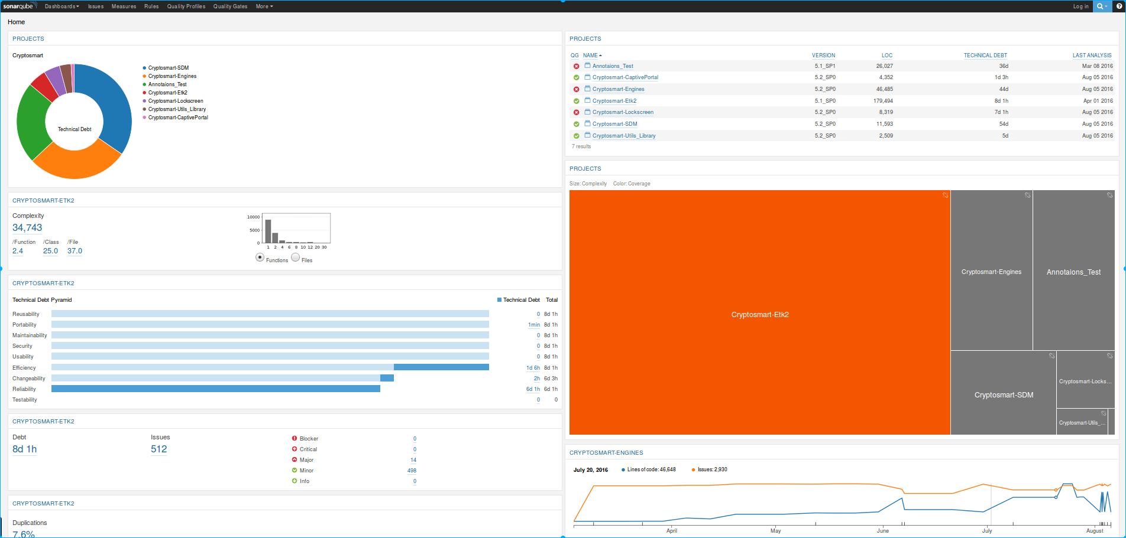Sort projects by the LAST ANALYSIS column
The image size is (1126, 538).
click(1092, 56)
